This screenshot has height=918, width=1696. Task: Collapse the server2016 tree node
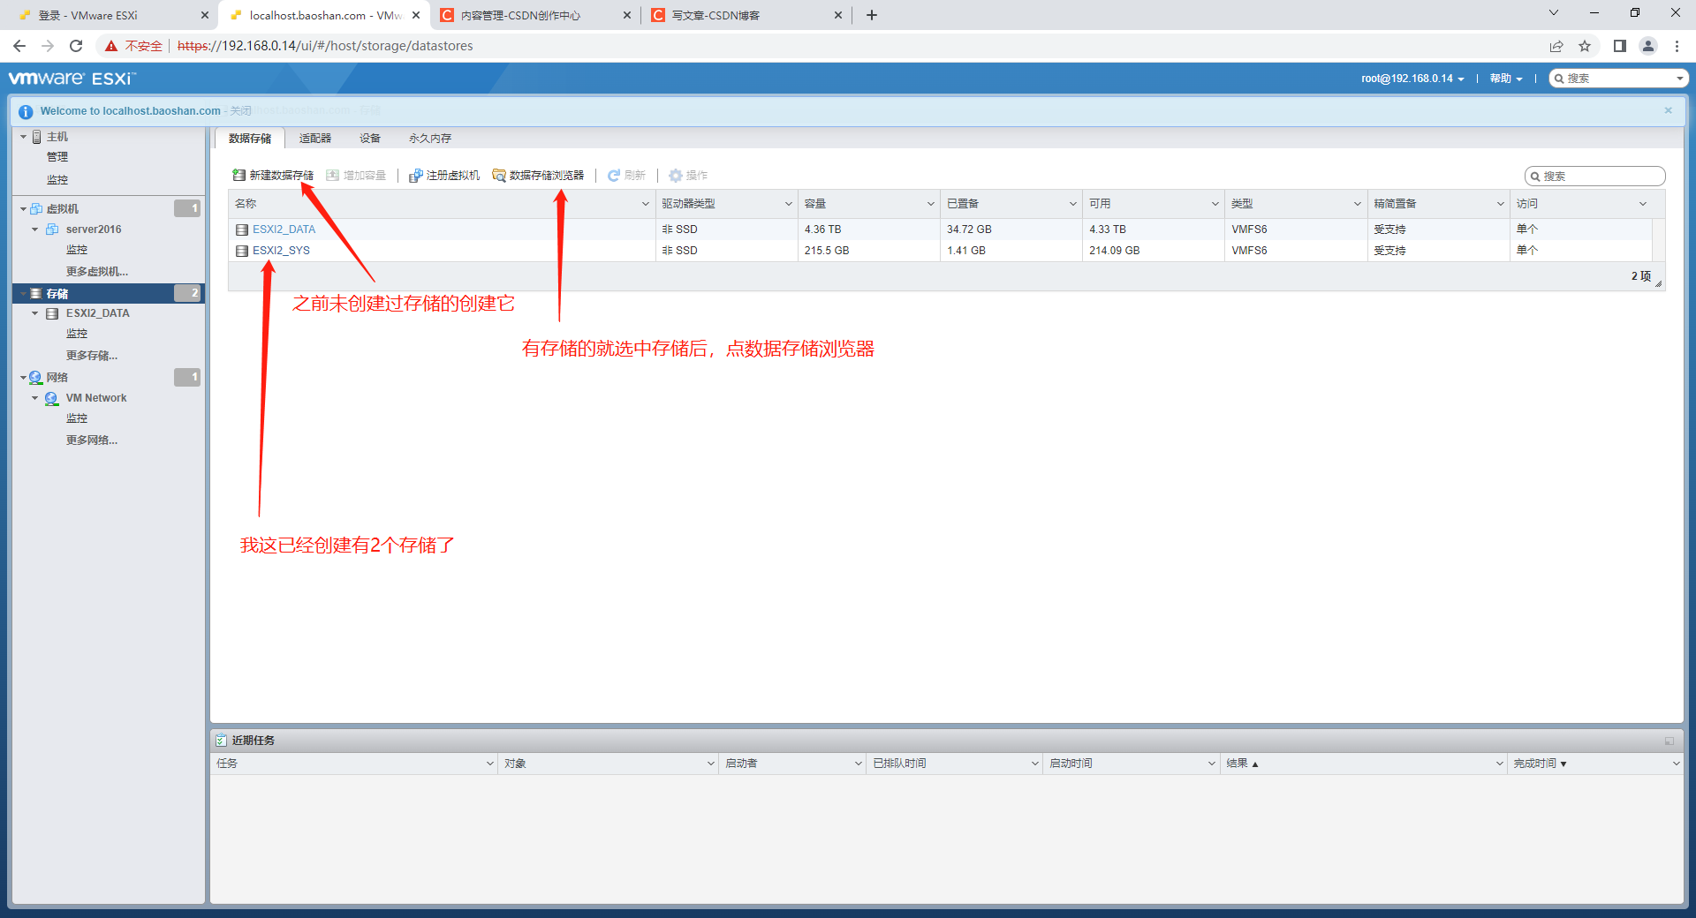35,229
